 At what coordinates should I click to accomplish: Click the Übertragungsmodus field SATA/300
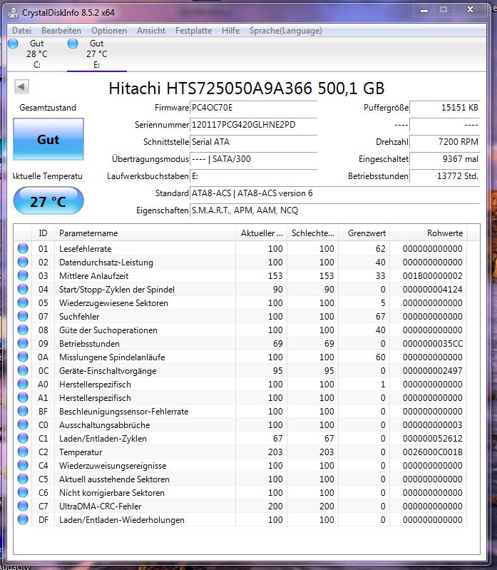click(253, 159)
